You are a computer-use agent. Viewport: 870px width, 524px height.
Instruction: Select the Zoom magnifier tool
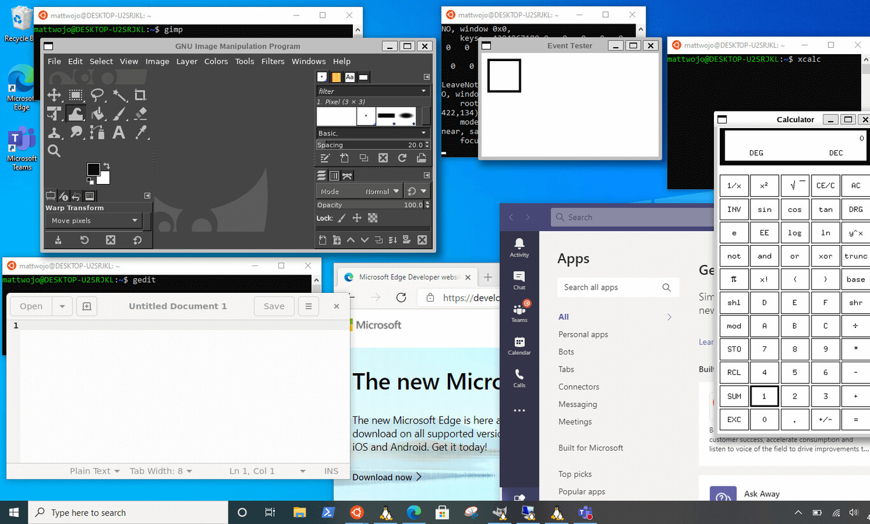(55, 150)
